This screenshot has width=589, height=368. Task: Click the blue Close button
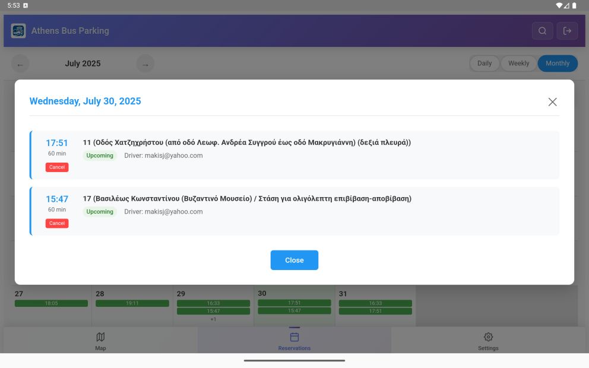point(294,260)
